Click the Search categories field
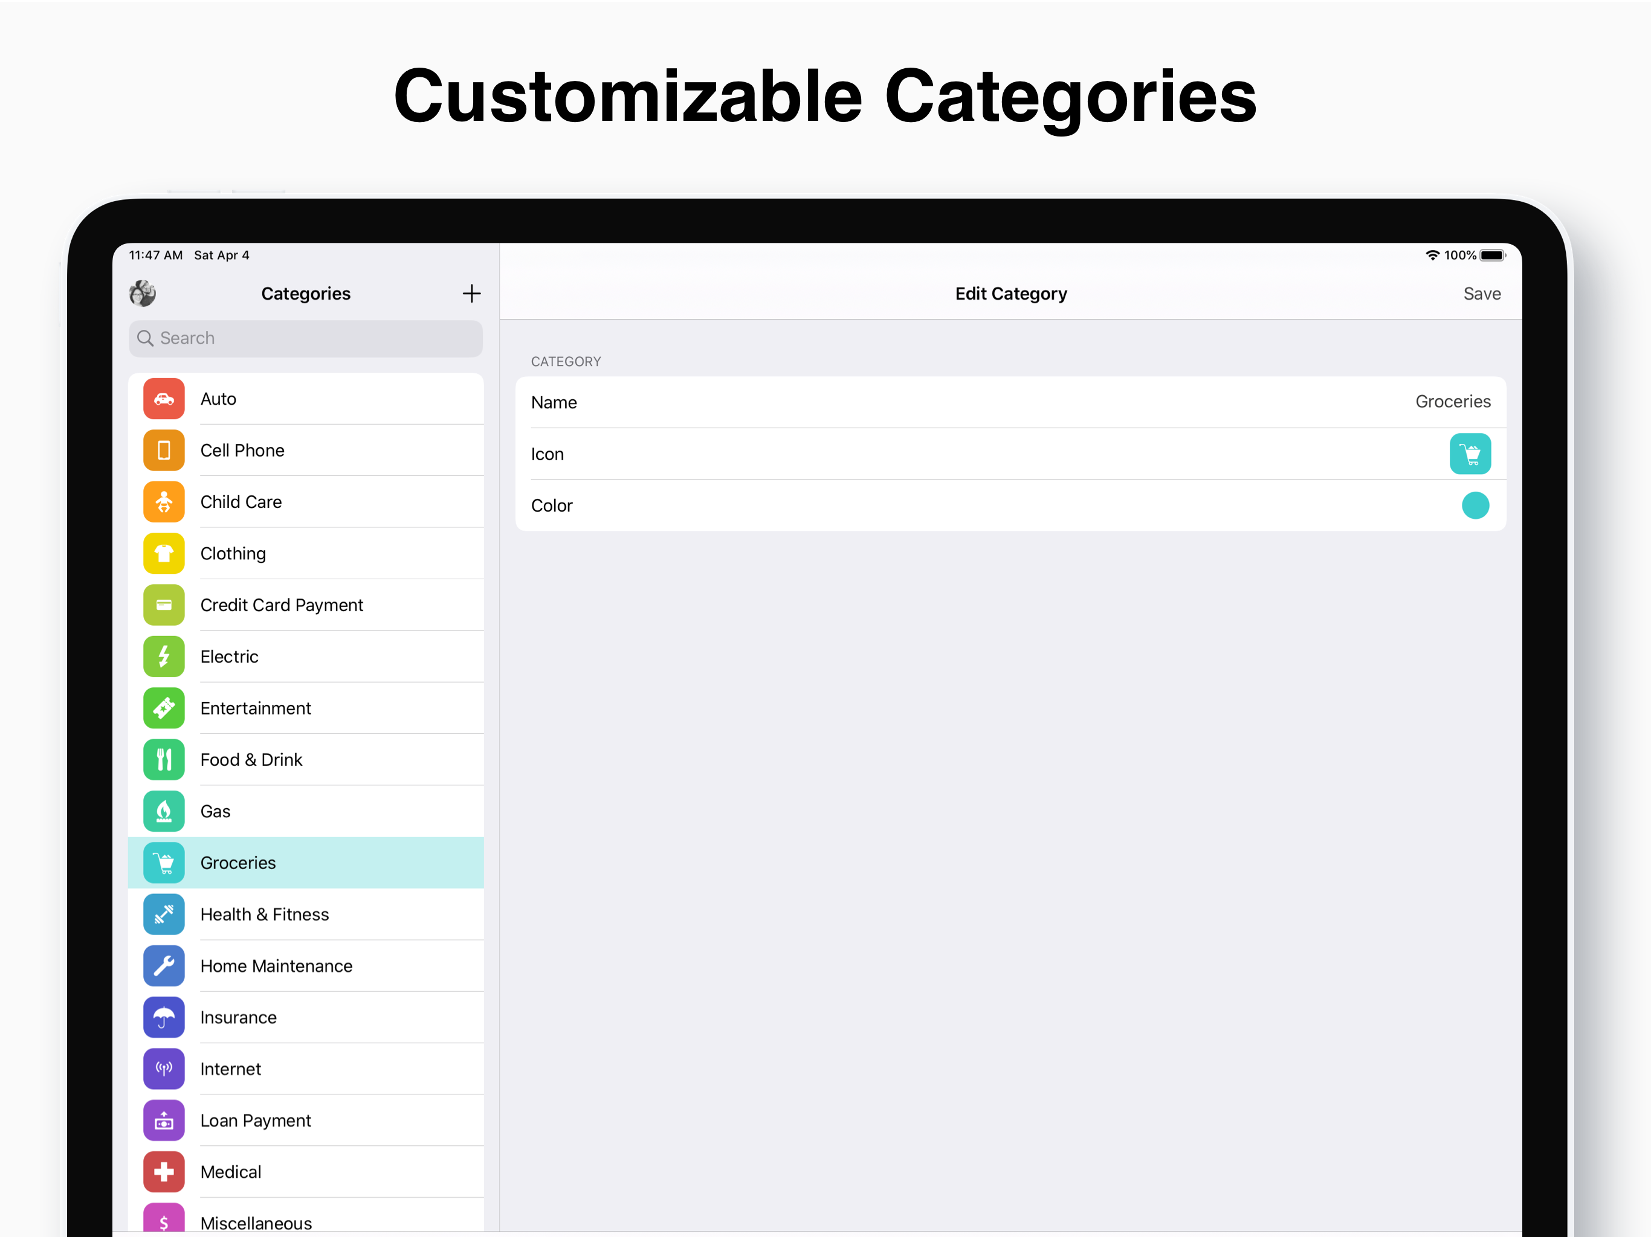The height and width of the screenshot is (1237, 1651). click(306, 339)
